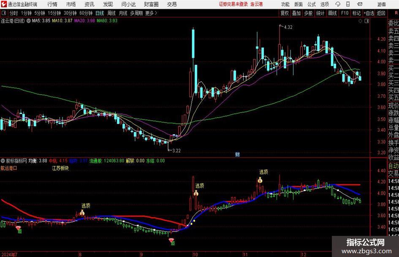
Task: Click the 返回 back button
Action: tap(381, 13)
